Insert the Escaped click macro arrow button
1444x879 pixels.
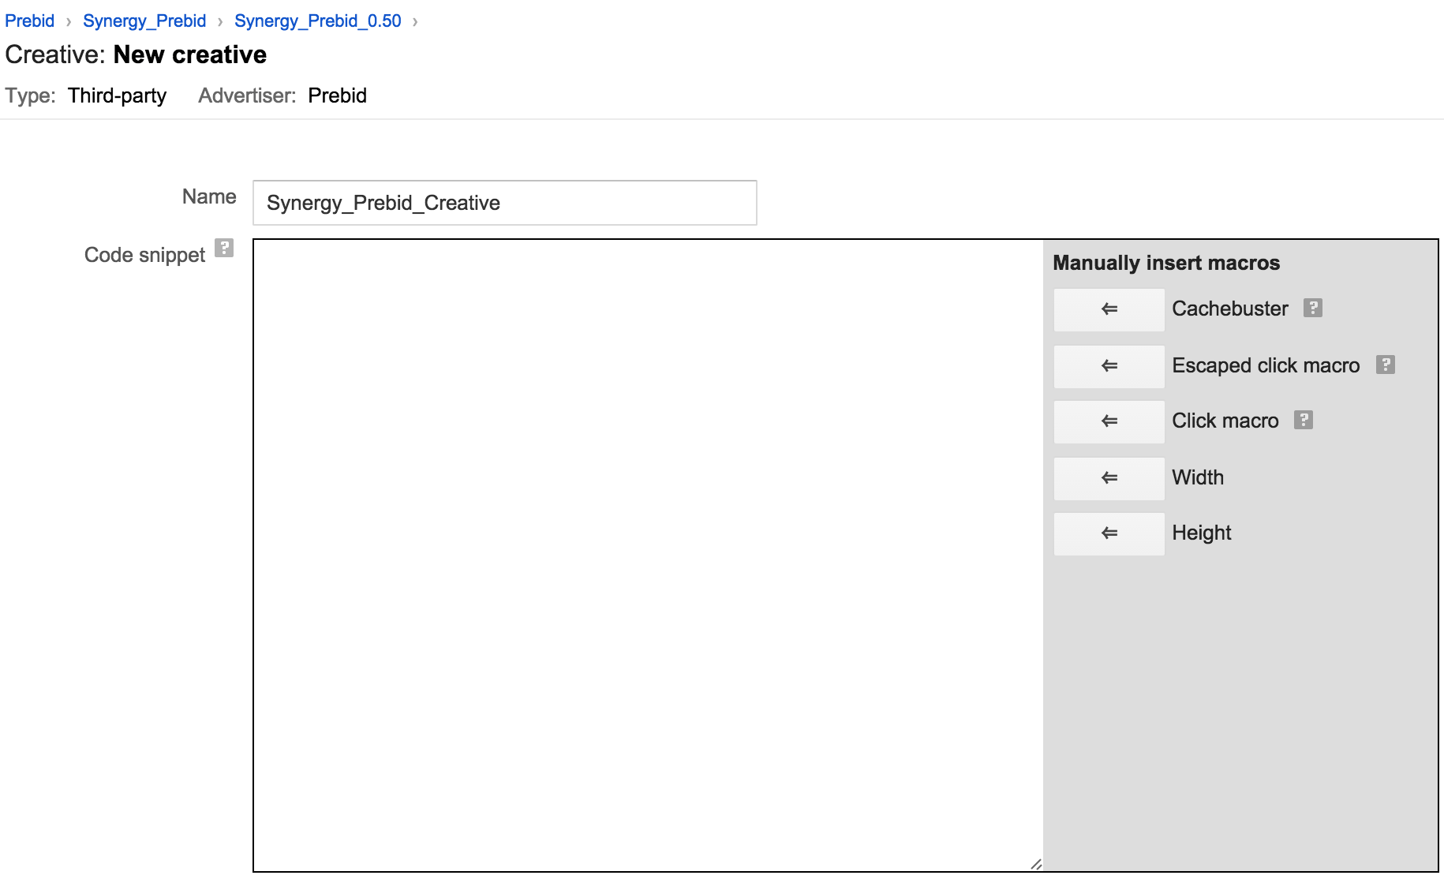1109,366
